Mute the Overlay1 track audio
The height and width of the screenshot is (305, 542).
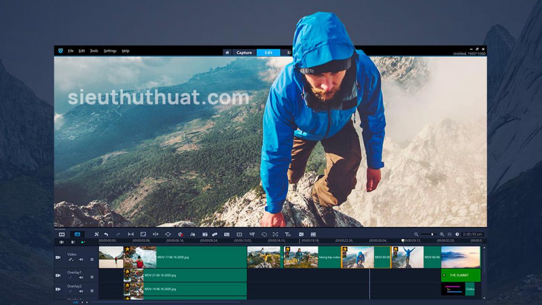click(x=80, y=277)
